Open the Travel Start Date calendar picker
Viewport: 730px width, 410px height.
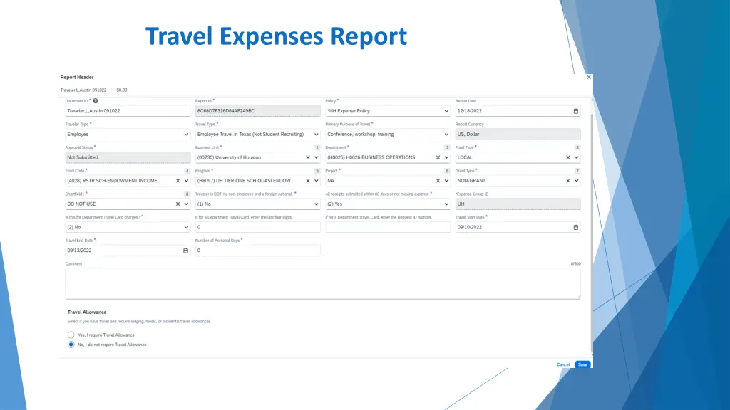(x=575, y=227)
